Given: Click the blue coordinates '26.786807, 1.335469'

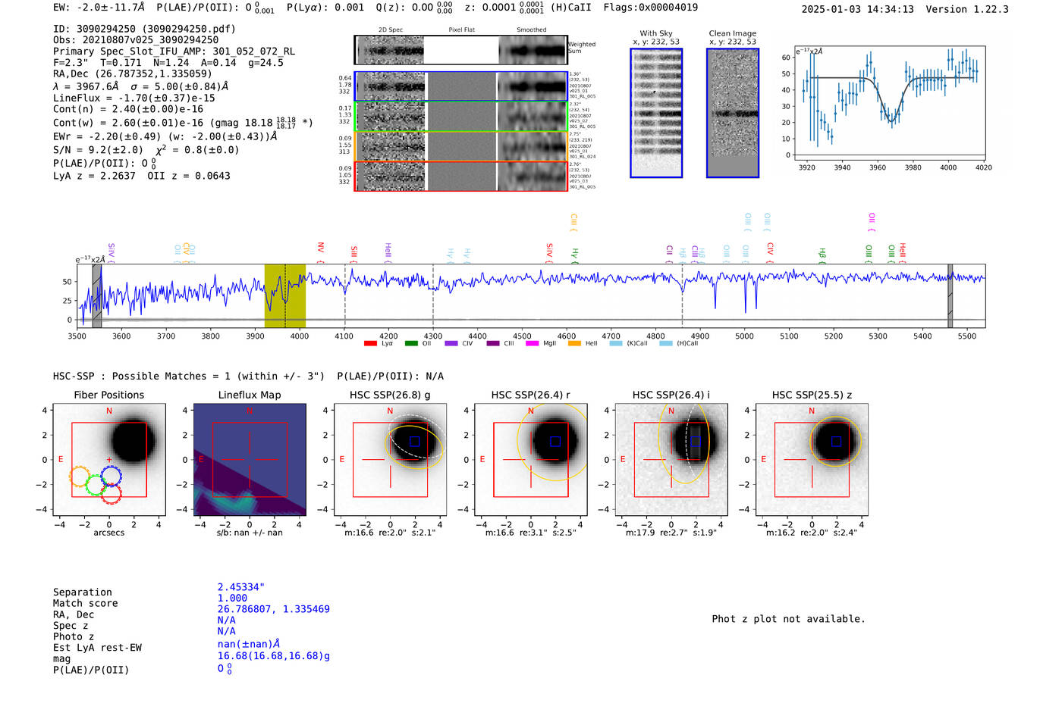Looking at the screenshot, I should 274,609.
